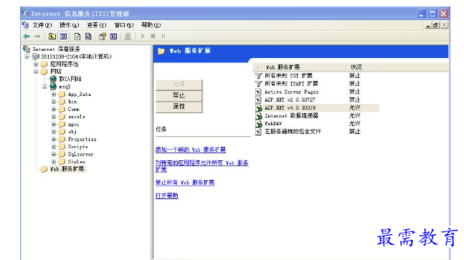This screenshot has width=464, height=260.
Task: Open Help via the question-mark toolbar icon
Action: [x=103, y=37]
